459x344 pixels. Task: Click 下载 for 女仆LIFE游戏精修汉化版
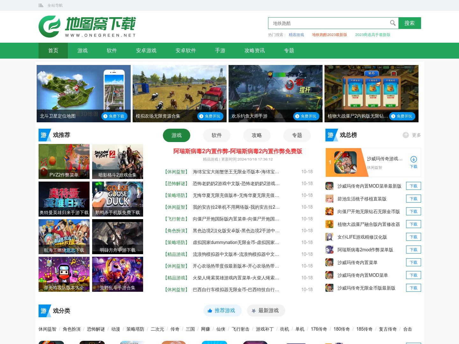coord(413,237)
